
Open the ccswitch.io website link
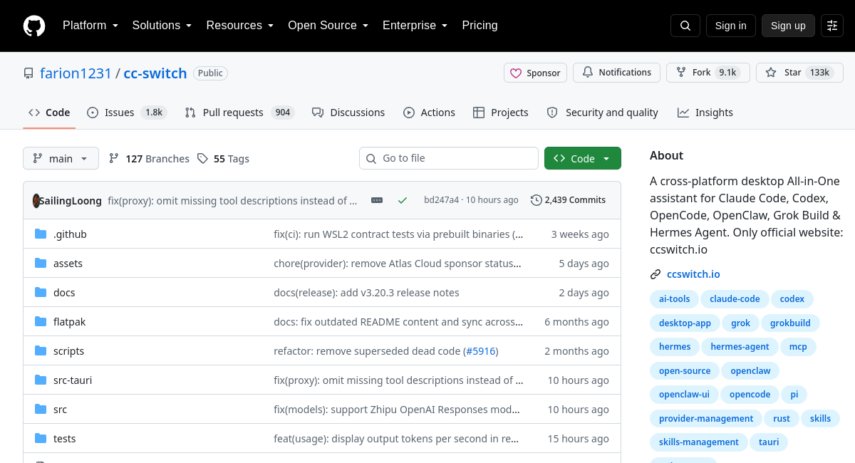click(693, 274)
